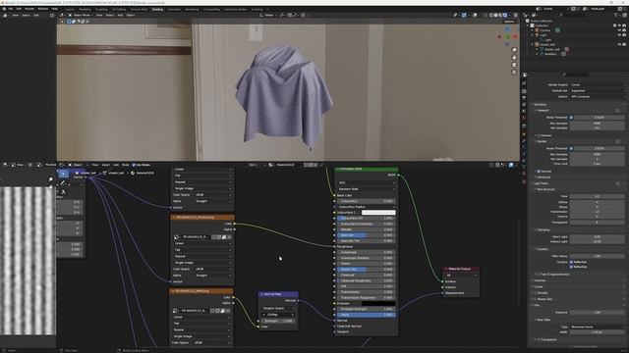Click Principled BSDF node header
The height and width of the screenshot is (353, 629).
[x=367, y=169]
